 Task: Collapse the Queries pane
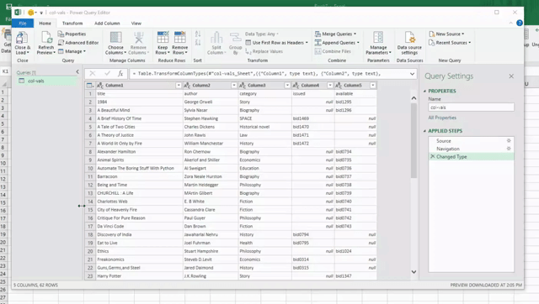(77, 72)
